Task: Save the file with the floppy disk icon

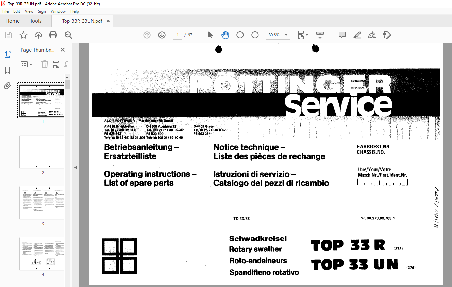Action: (x=9, y=35)
